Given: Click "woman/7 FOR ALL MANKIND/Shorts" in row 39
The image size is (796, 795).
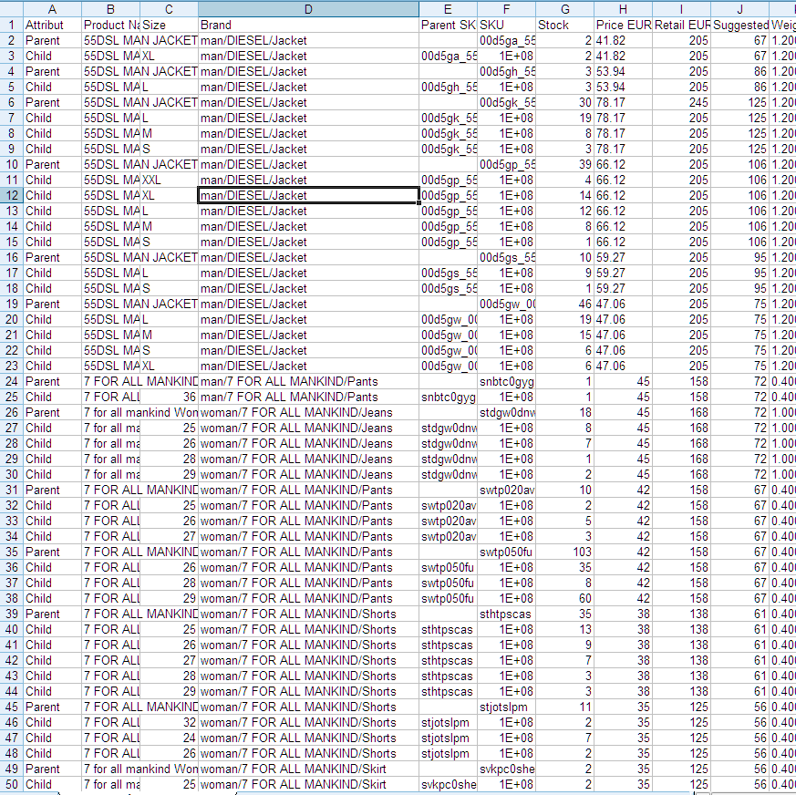Looking at the screenshot, I should pyautogui.click(x=309, y=614).
